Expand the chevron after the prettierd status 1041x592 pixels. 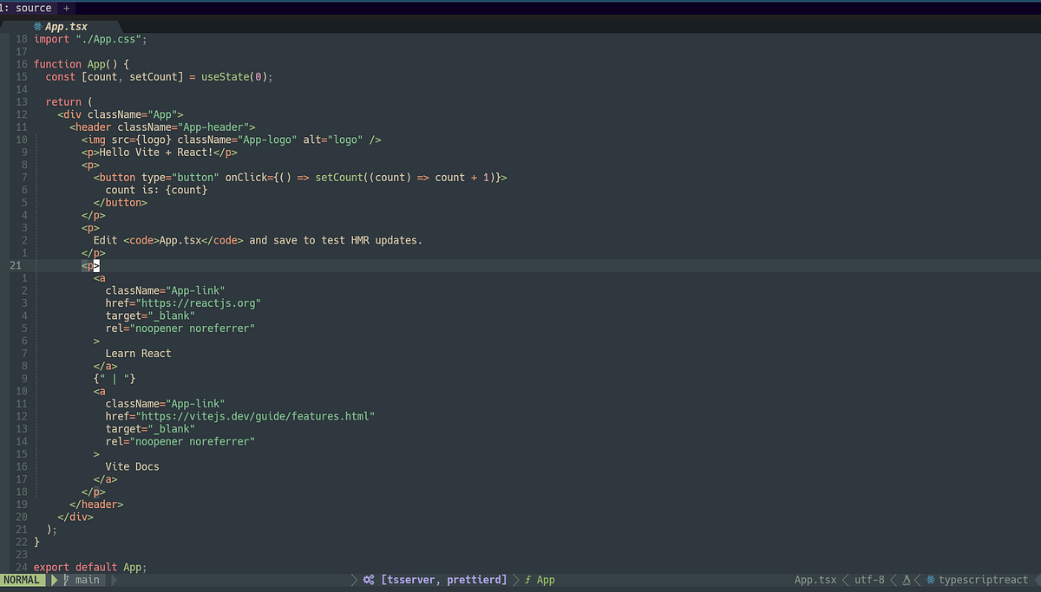pos(514,579)
